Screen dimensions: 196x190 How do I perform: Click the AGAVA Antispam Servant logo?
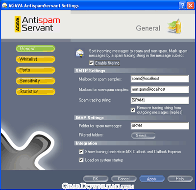[37, 24]
